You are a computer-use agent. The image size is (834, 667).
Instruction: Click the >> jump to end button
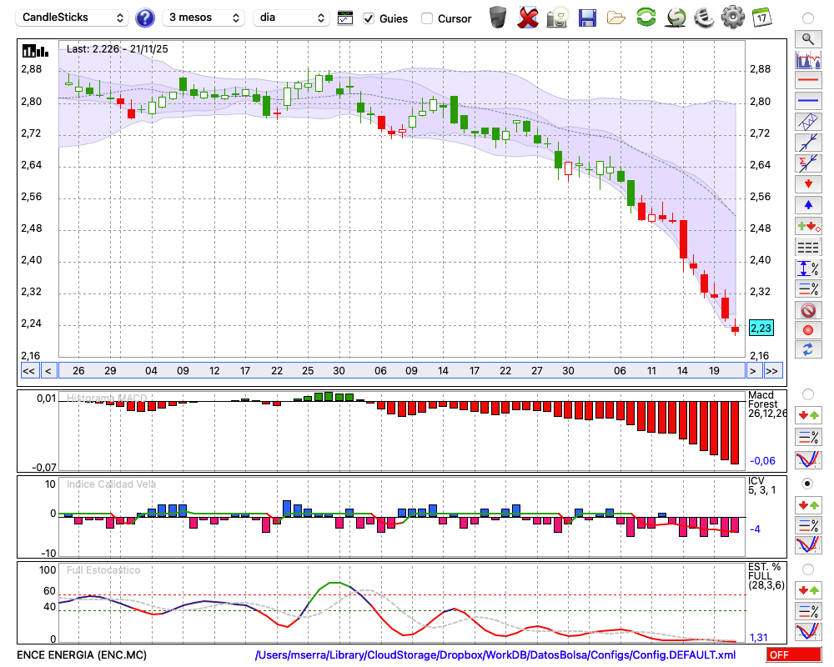[x=773, y=371]
